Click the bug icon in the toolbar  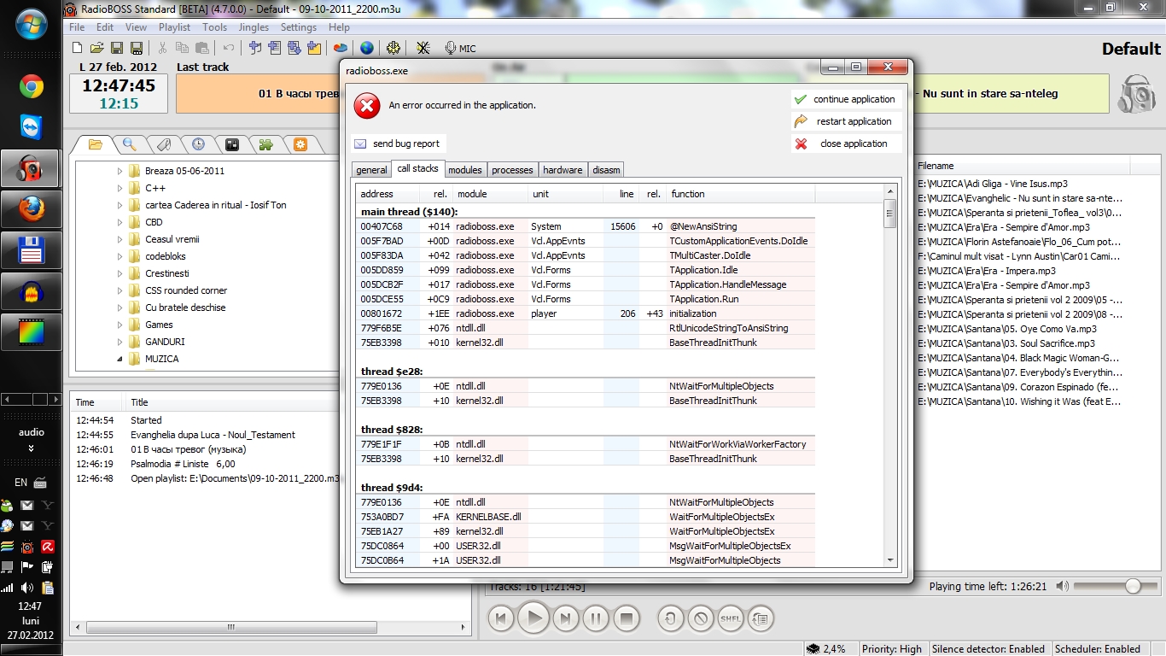423,48
